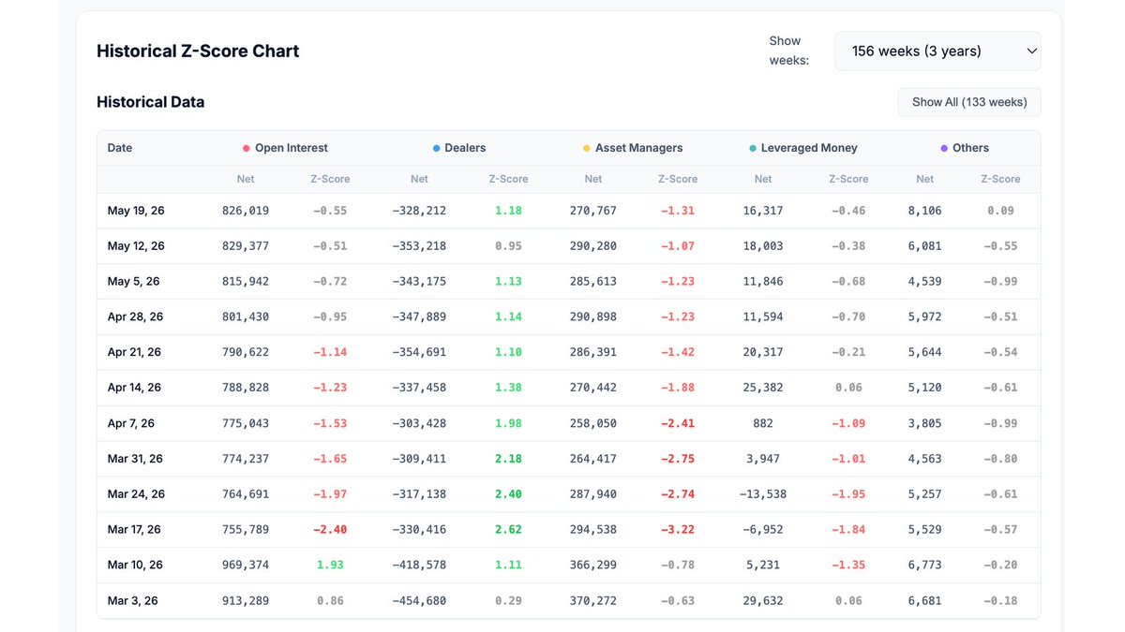Click the teal Leveraged Money dot
This screenshot has height=632, width=1125.
point(753,148)
